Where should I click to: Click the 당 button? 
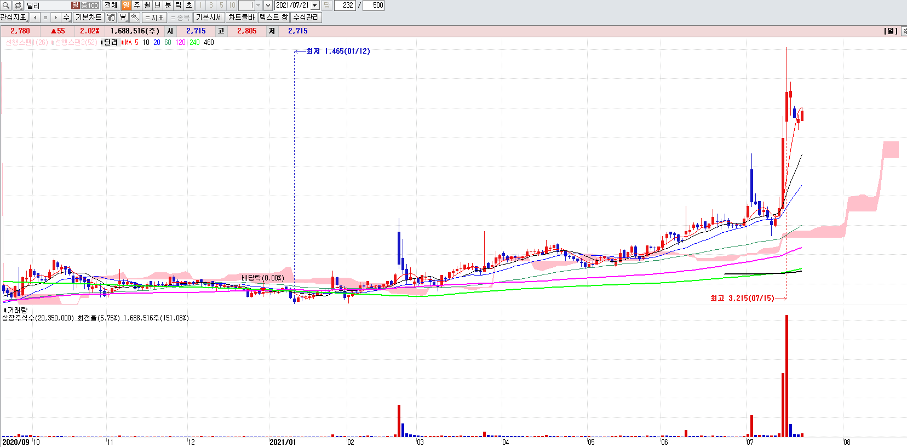[x=326, y=5]
